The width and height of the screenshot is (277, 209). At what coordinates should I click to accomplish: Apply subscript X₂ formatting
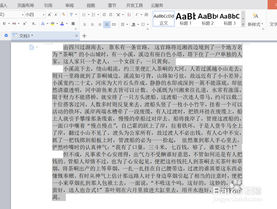pos(34,23)
